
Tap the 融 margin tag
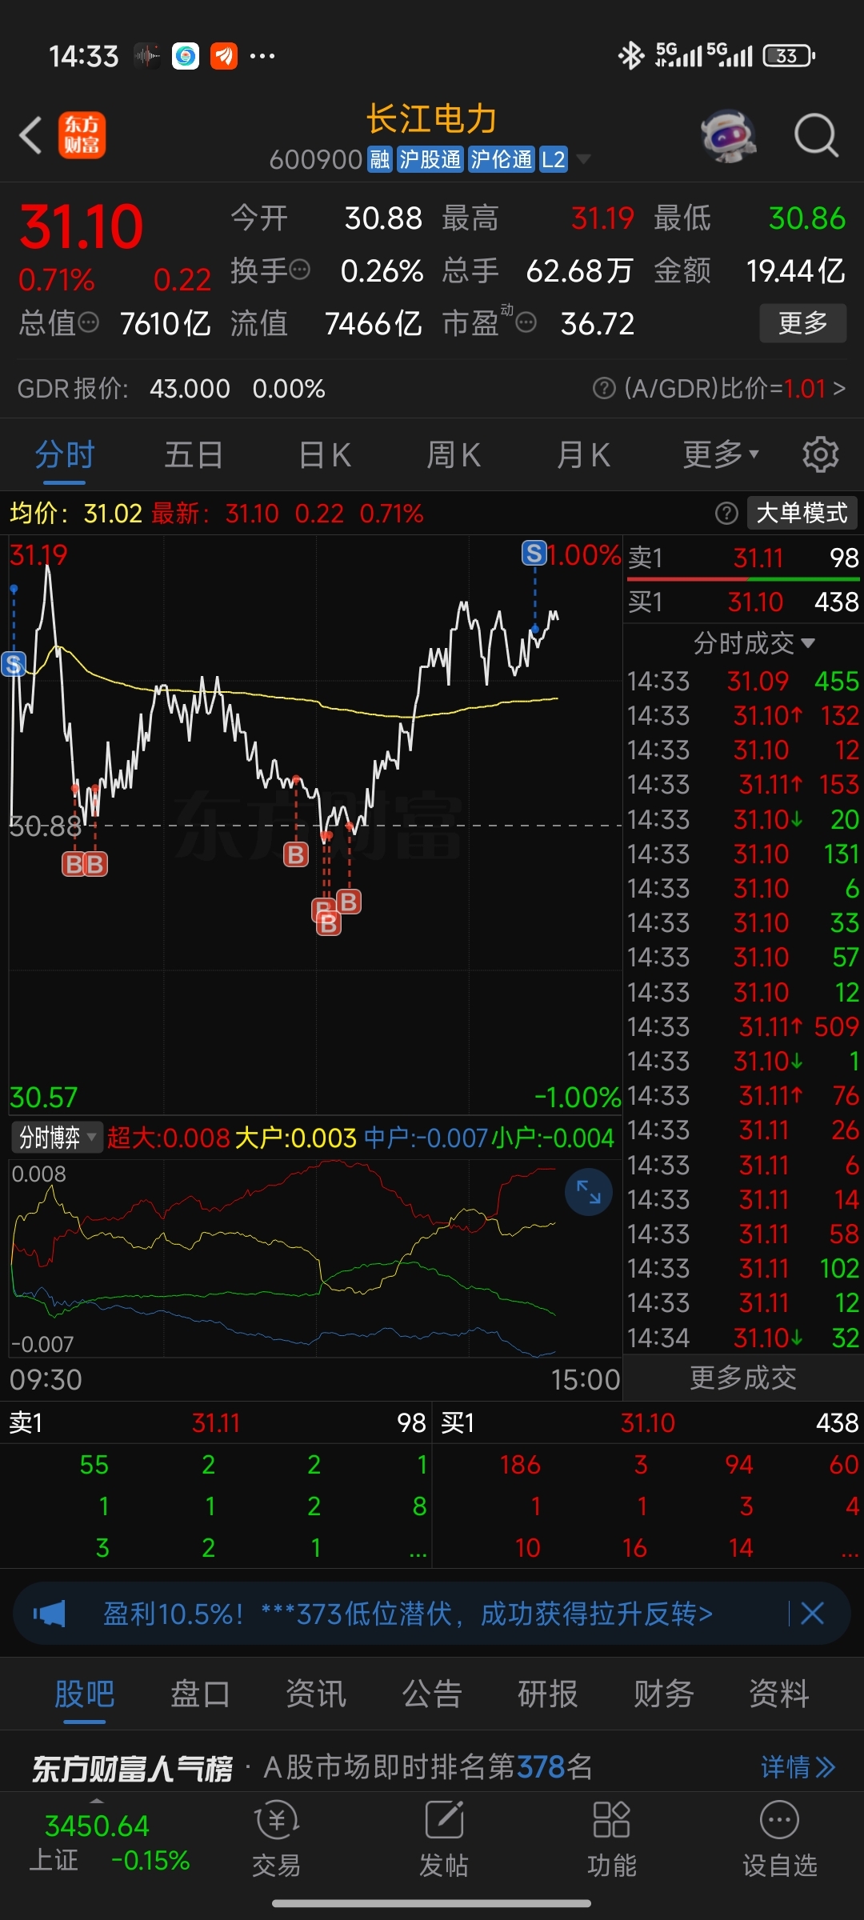pyautogui.click(x=379, y=159)
